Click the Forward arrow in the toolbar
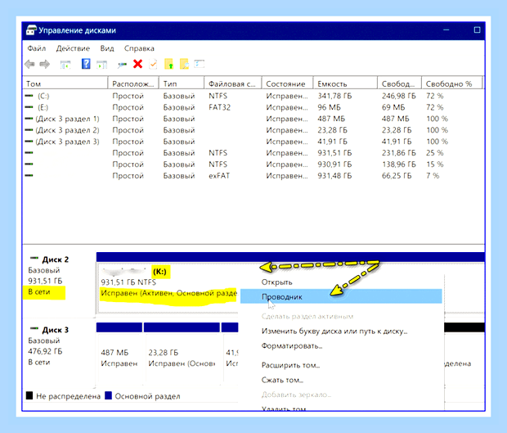The image size is (507, 433). click(x=45, y=64)
